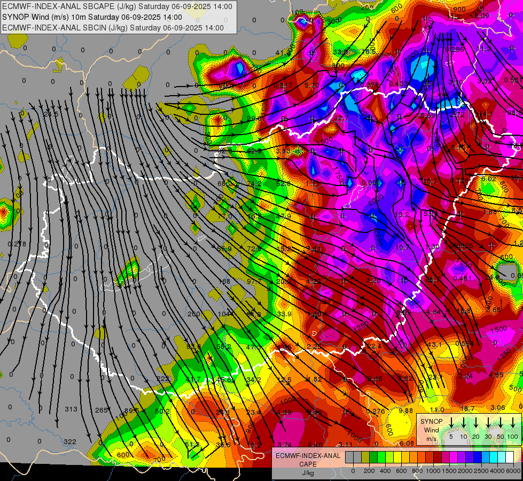
Task: Pick the olive swatch in CAPE legend
Action: (365, 457)
